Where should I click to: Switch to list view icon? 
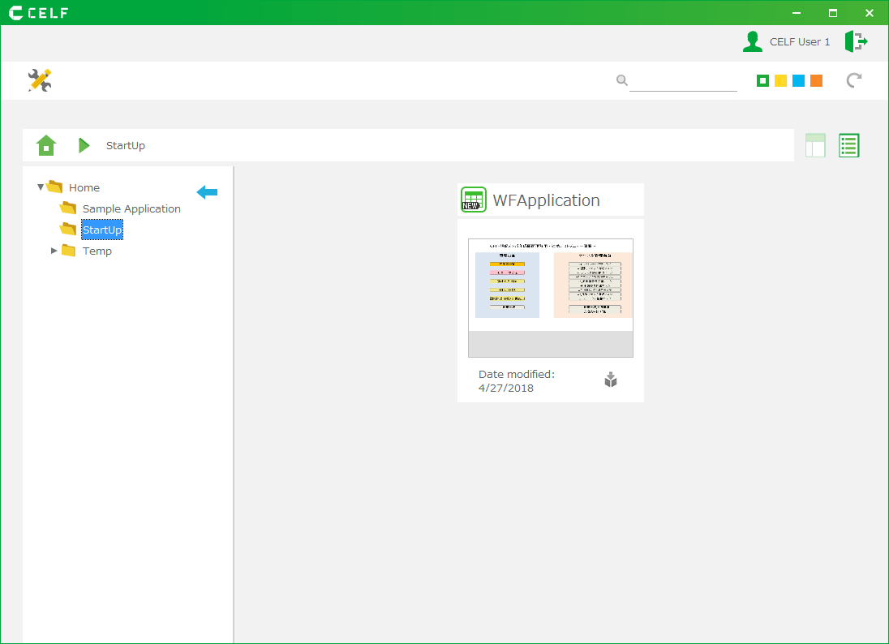tap(848, 145)
